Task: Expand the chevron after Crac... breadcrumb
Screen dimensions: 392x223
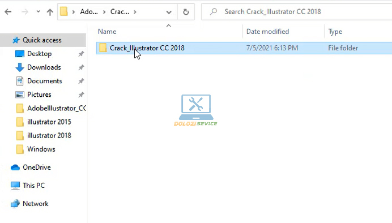Action: [135, 12]
